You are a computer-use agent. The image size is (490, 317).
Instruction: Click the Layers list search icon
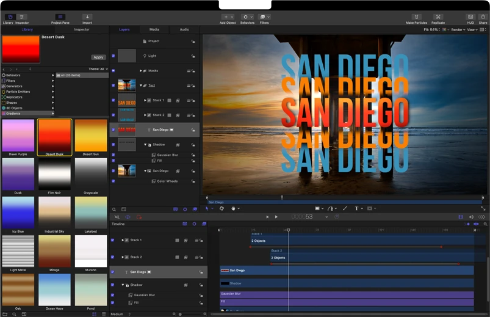114,210
